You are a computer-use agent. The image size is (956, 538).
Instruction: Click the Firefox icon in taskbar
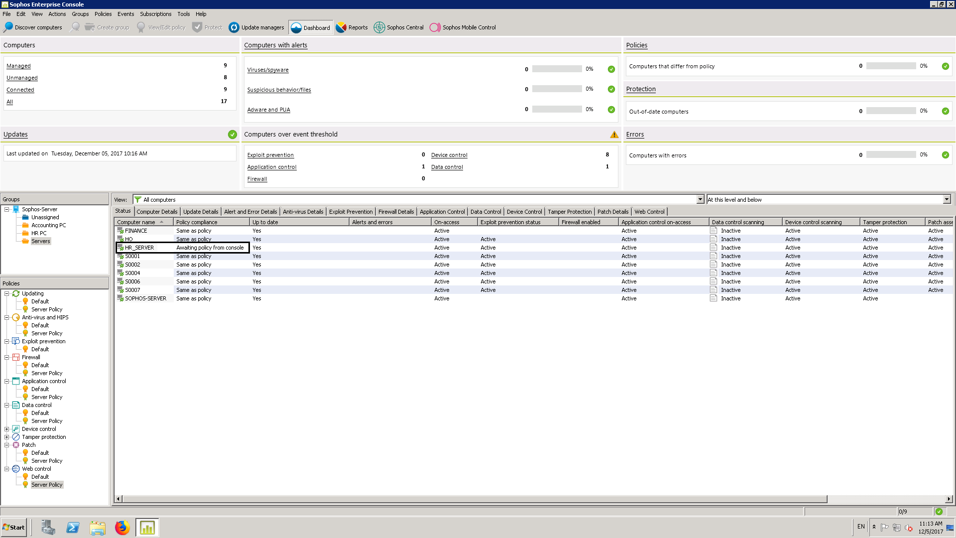click(x=122, y=528)
